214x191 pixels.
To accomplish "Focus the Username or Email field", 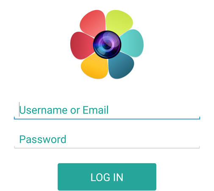I will pos(107,110).
